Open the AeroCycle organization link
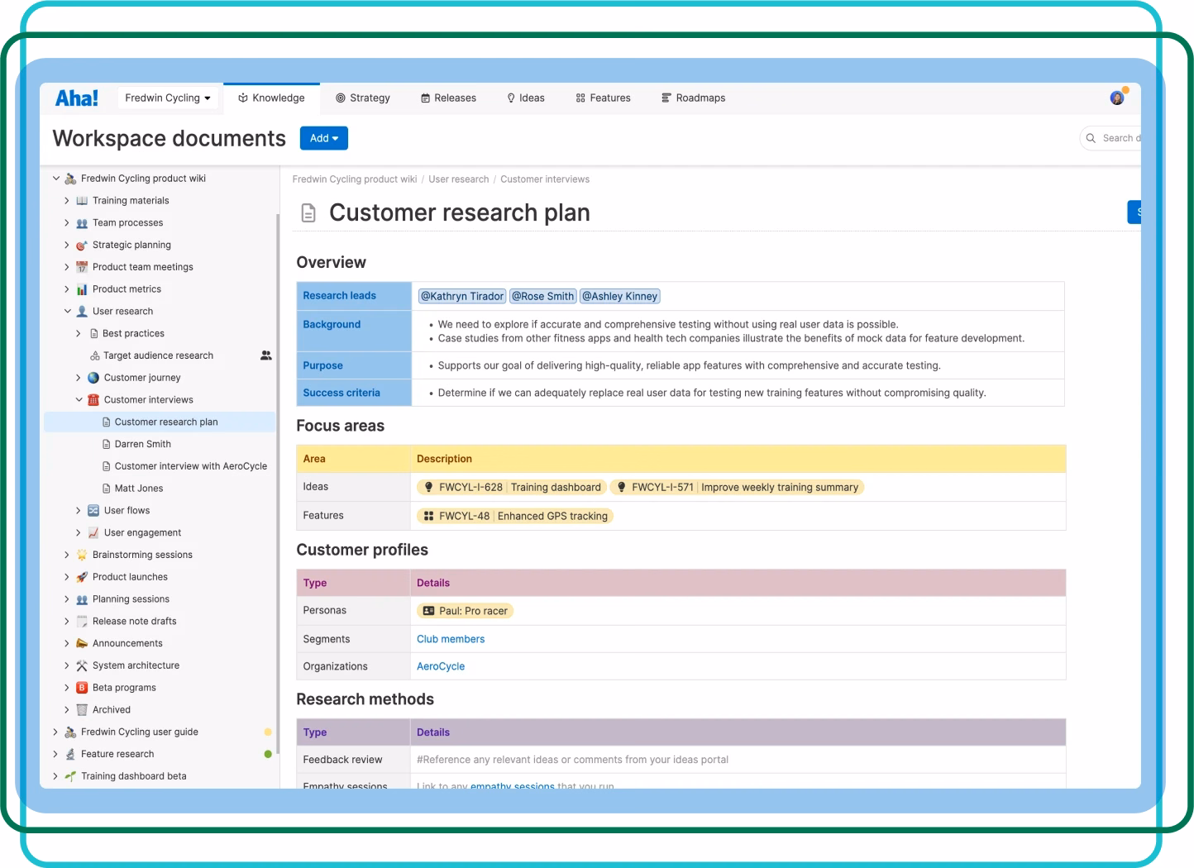The height and width of the screenshot is (868, 1194). click(x=441, y=666)
